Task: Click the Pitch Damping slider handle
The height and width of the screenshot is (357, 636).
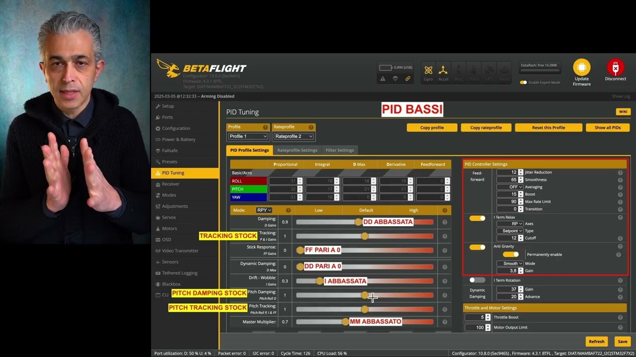Action: [x=365, y=295]
